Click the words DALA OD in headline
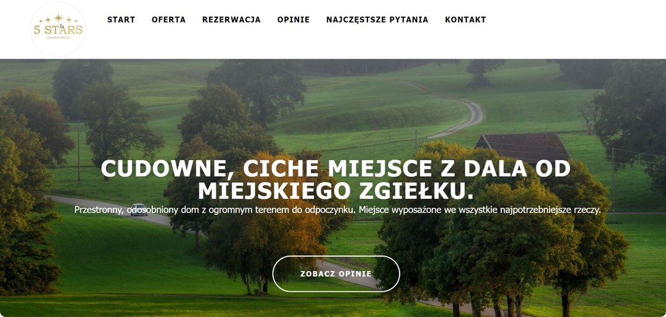This screenshot has width=666, height=317. pos(517,169)
